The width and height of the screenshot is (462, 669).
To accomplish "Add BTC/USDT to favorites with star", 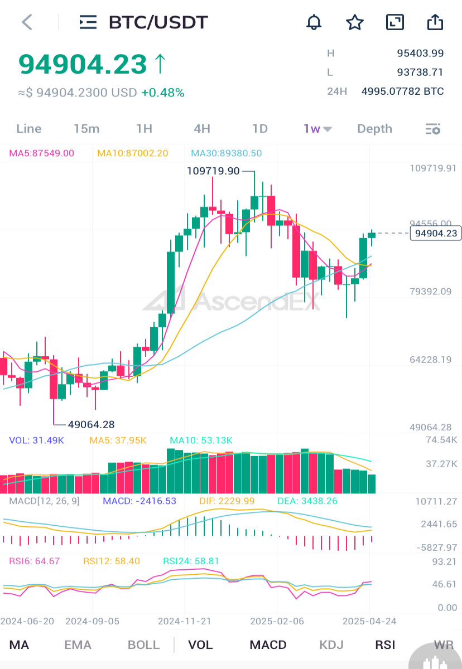I will click(355, 22).
